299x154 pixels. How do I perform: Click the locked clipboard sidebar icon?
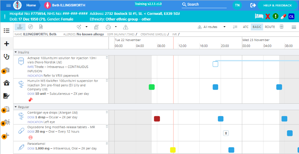6,109
